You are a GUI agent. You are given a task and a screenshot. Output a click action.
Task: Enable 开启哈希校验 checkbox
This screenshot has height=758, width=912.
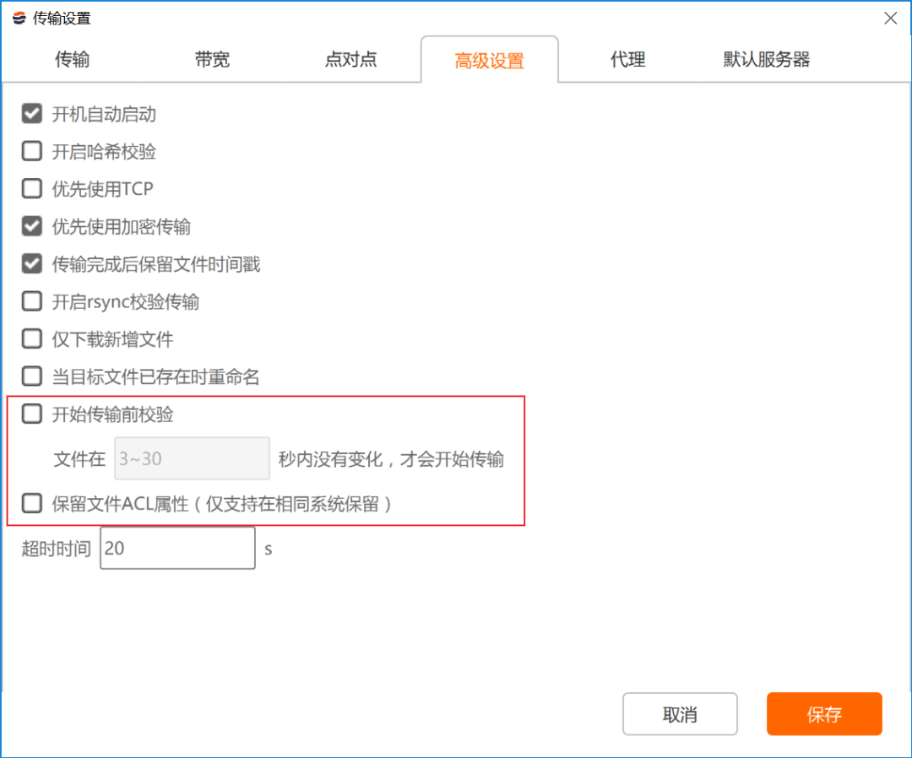31,150
